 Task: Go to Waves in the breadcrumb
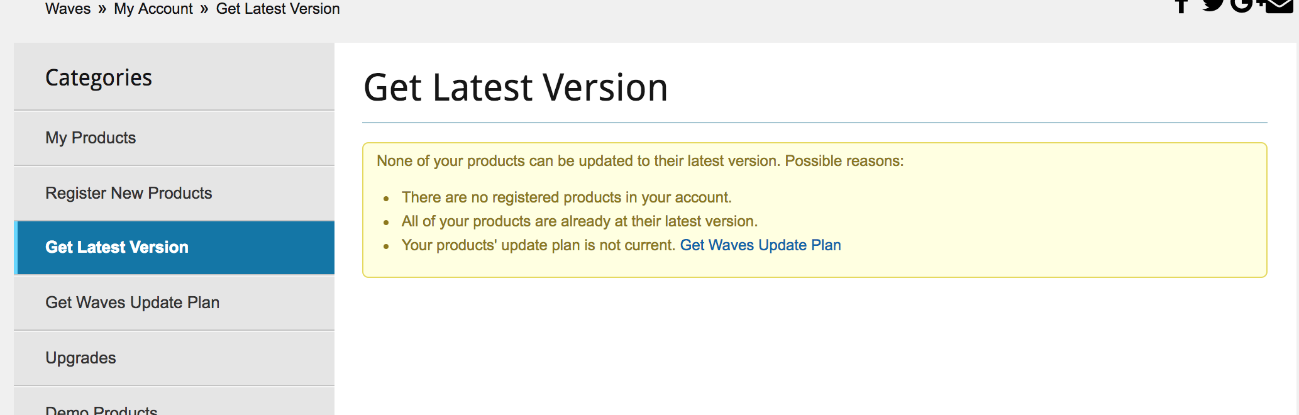(68, 9)
